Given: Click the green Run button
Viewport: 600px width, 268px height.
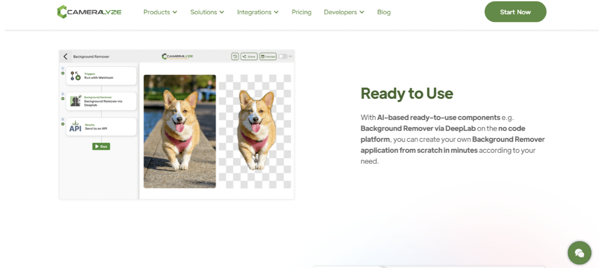Looking at the screenshot, I should 101,146.
